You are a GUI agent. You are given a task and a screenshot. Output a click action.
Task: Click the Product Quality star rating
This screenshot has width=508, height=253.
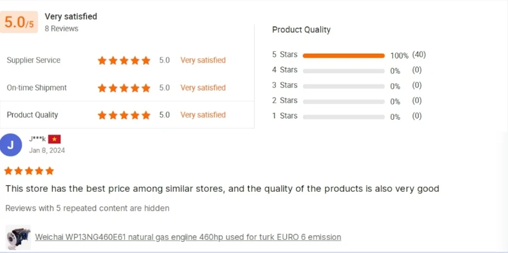coord(124,115)
